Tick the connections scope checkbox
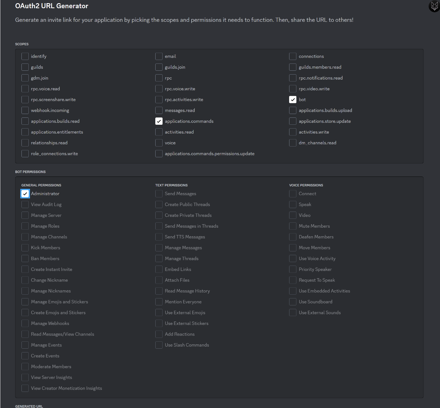 point(293,56)
